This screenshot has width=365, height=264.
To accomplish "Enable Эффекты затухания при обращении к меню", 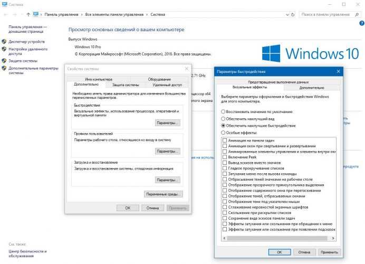I will point(225,224).
